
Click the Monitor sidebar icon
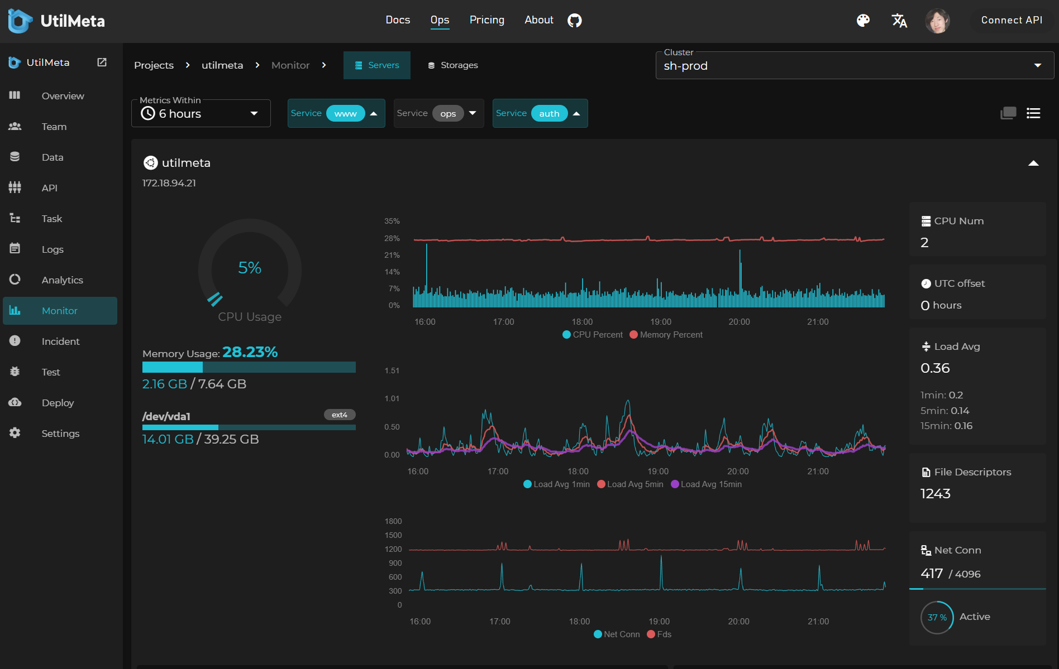point(15,310)
